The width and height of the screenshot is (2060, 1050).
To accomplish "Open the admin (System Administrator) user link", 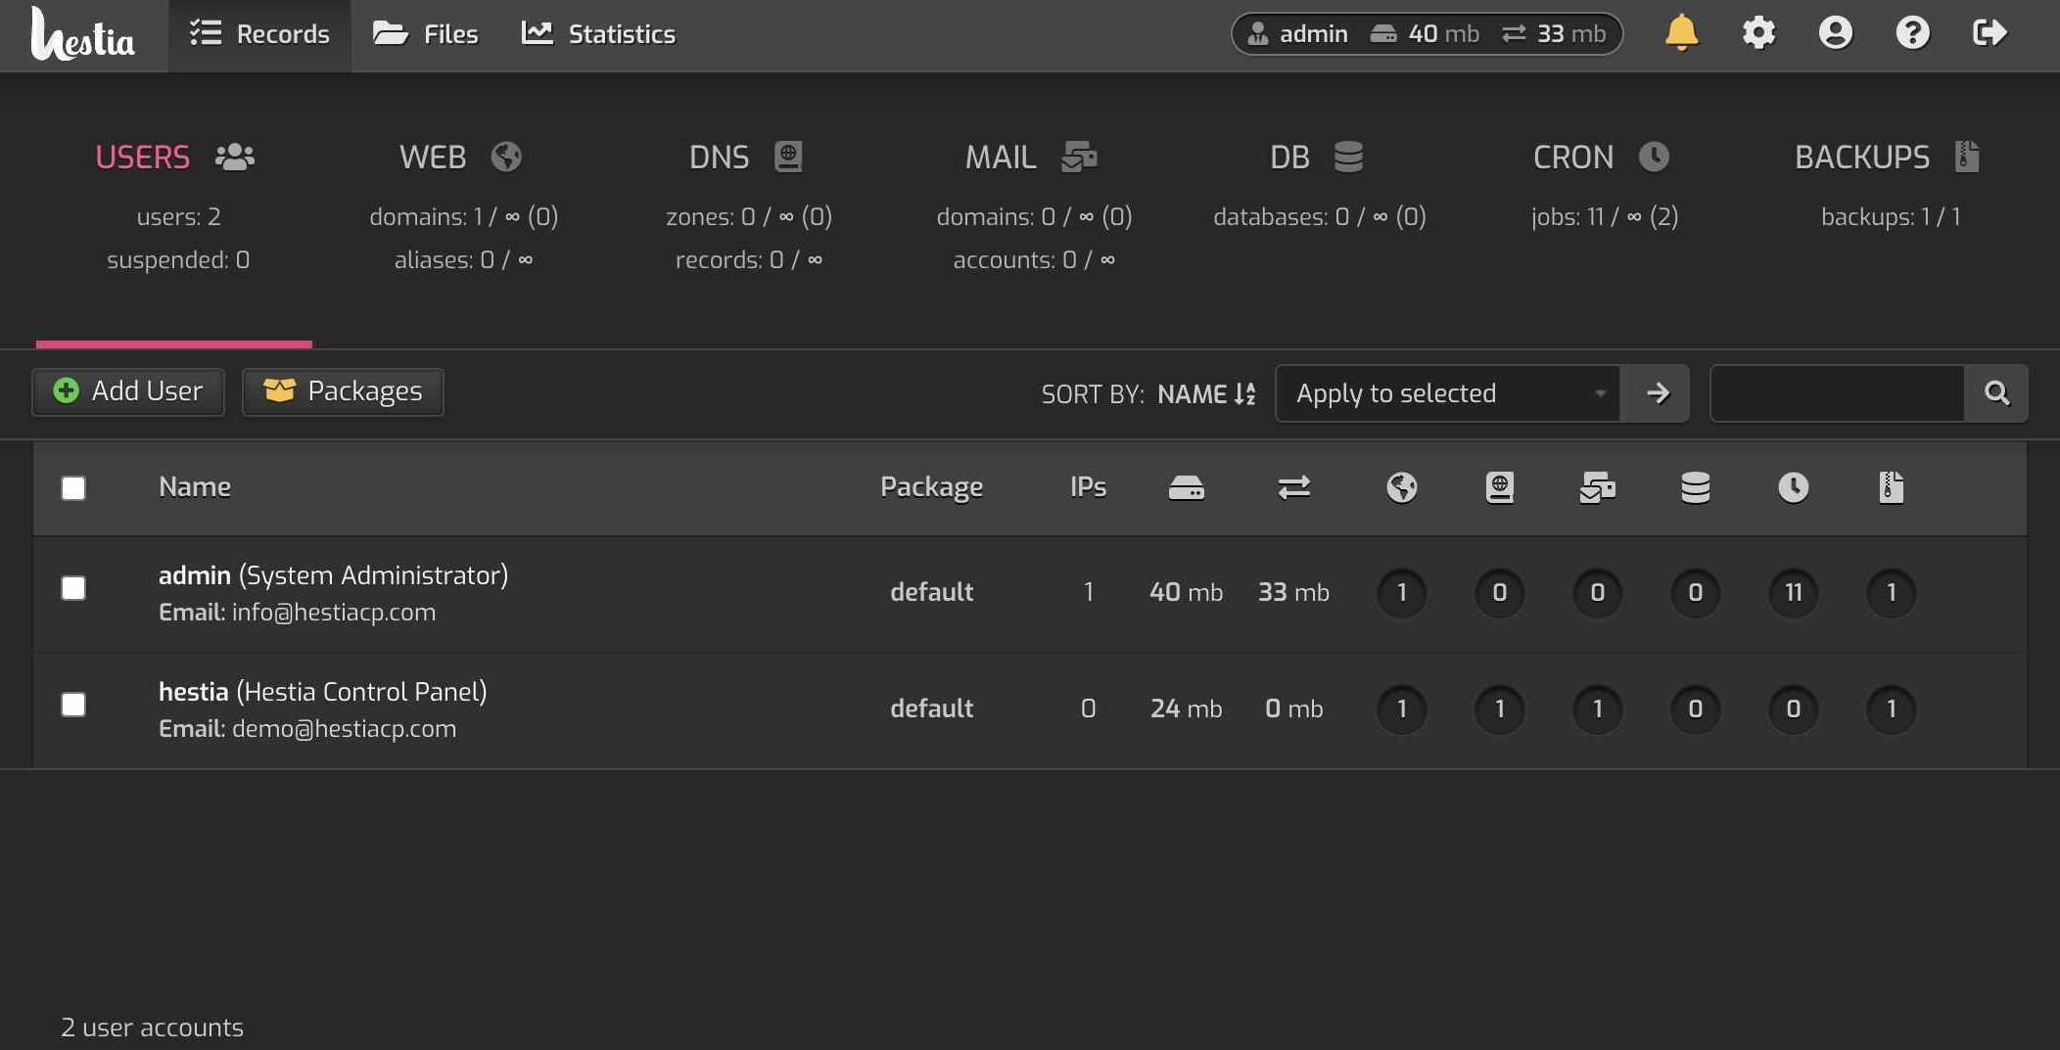I will pyautogui.click(x=333, y=575).
